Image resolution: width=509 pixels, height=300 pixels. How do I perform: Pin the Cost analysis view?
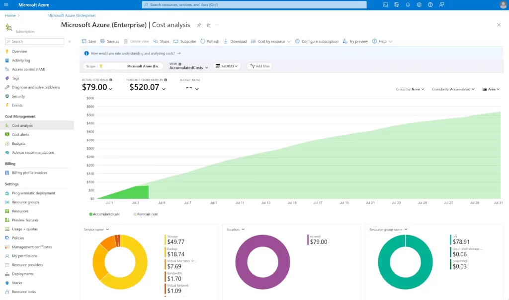199,25
